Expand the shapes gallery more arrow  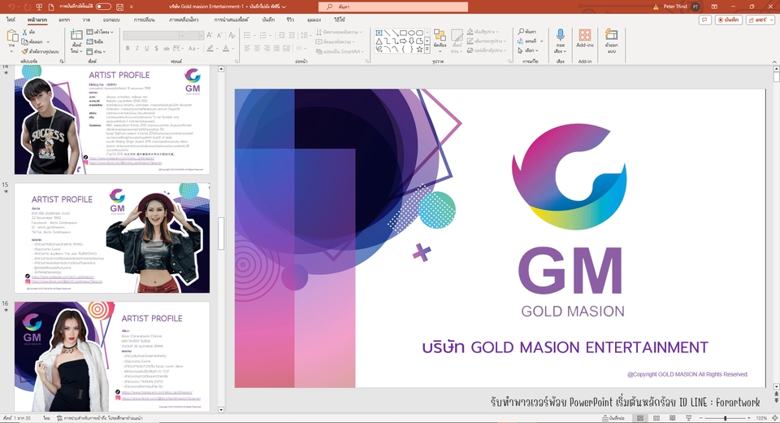click(427, 50)
